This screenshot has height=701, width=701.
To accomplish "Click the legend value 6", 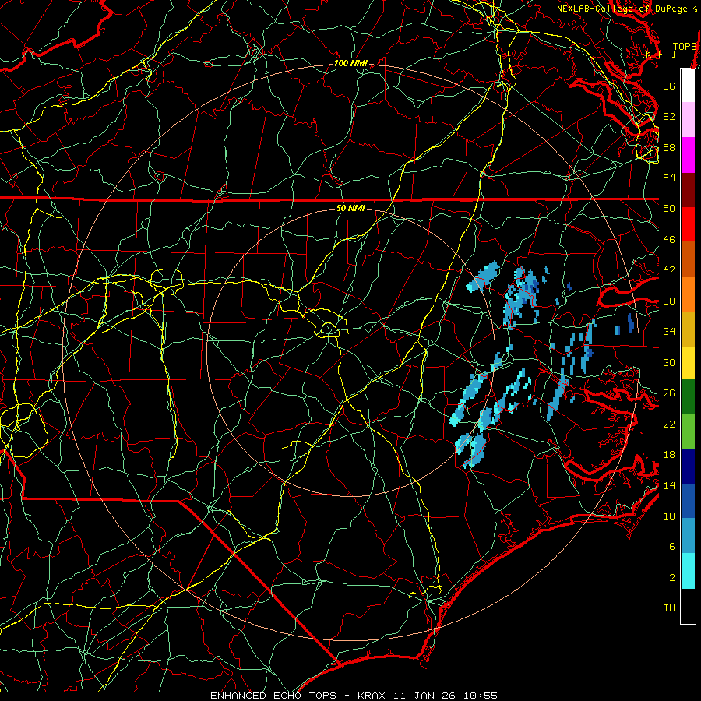I will [672, 547].
